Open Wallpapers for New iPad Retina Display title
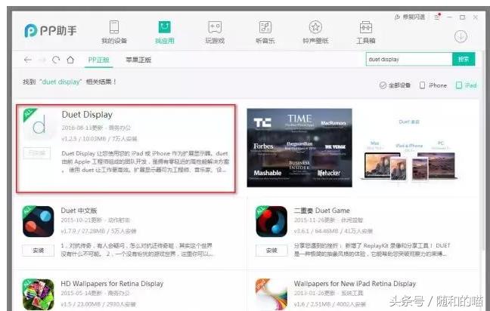 355,284
